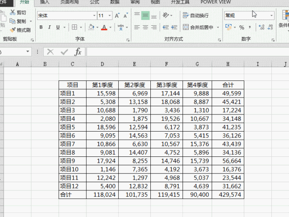Open the Formulas (公式) tab
The image size is (289, 217).
pos(94,2)
